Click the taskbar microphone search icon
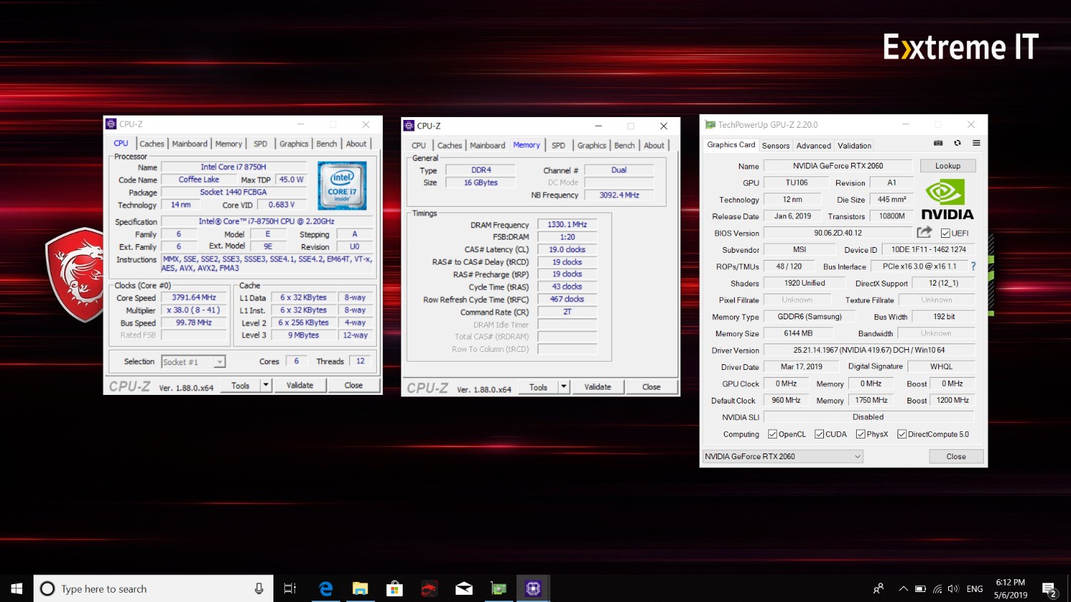Viewport: 1071px width, 602px height. (258, 588)
